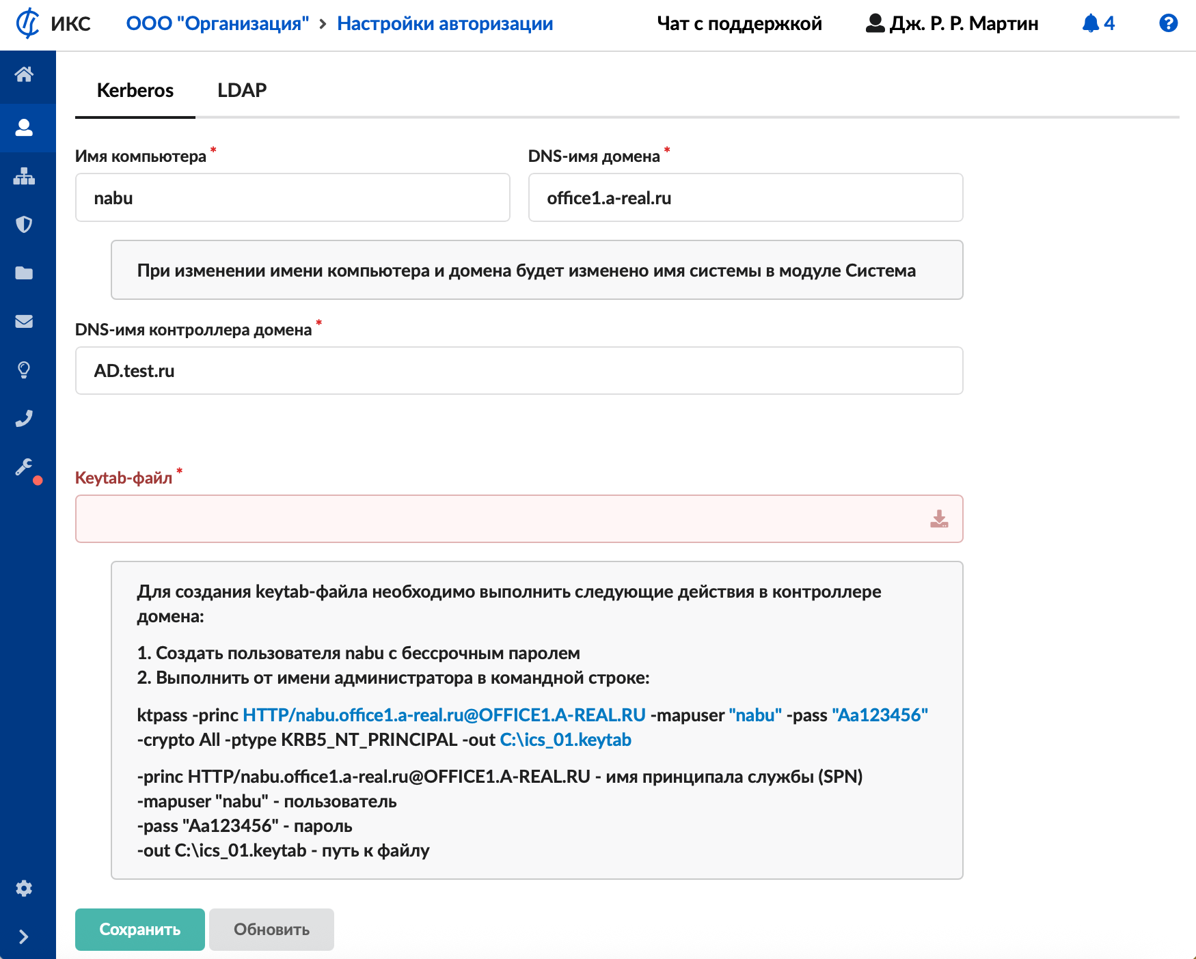
Task: Click the Имя компьютера field containing nabu
Action: 293,198
